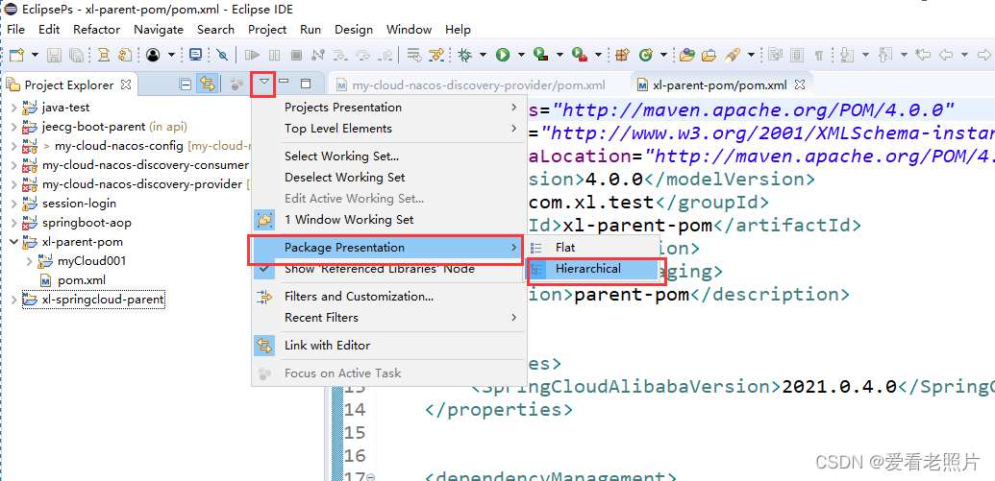Select the springboot-aop project

(87, 223)
